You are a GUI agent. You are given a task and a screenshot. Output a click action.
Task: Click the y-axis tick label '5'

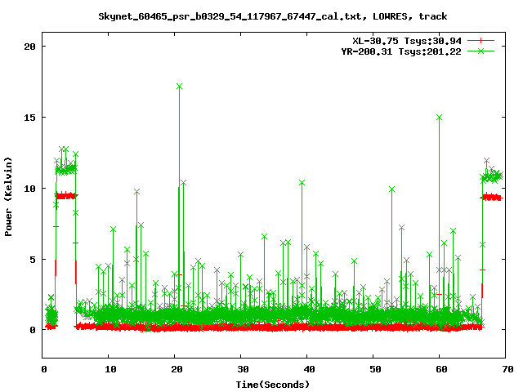[33, 260]
